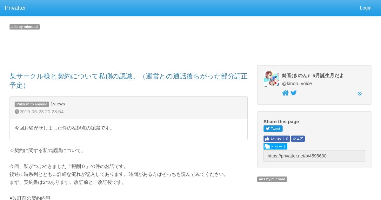This screenshot has height=200, width=381.
Task: Open the @kinon_voice profile link
Action: click(297, 83)
